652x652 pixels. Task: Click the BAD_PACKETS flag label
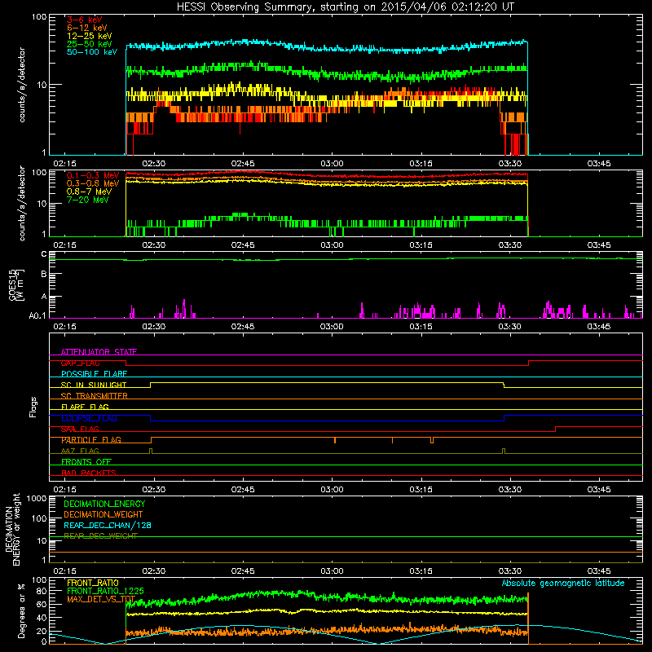click(x=89, y=473)
